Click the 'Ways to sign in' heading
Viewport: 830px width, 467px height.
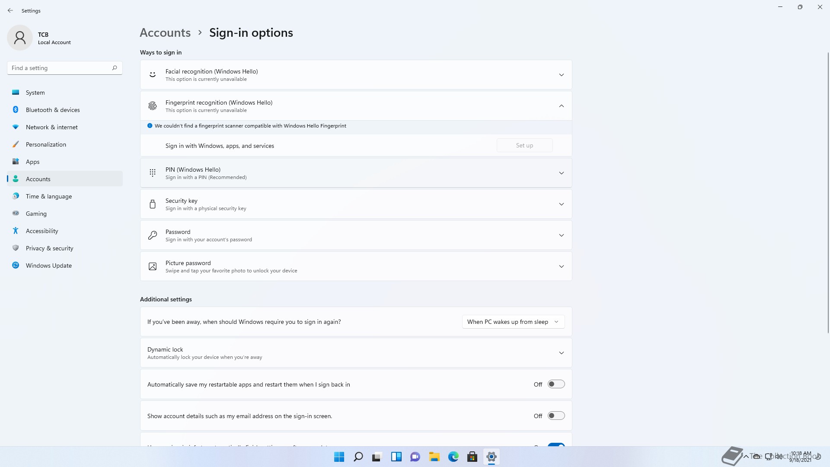click(x=161, y=52)
